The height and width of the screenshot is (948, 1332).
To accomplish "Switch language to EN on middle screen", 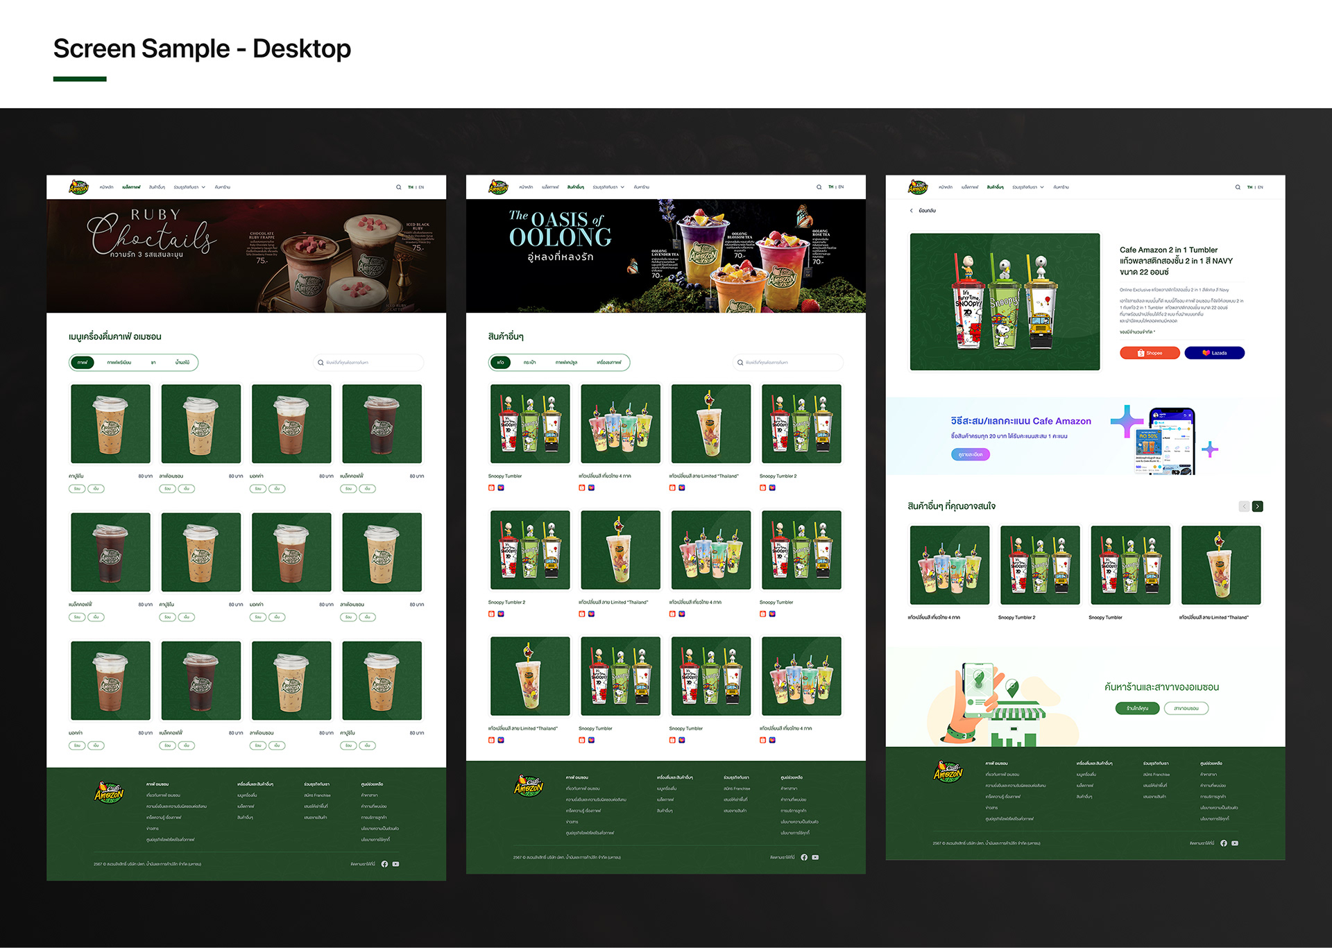I will (841, 187).
